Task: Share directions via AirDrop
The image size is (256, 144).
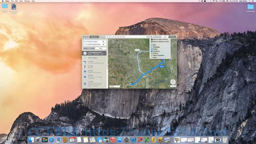Action: (160, 53)
